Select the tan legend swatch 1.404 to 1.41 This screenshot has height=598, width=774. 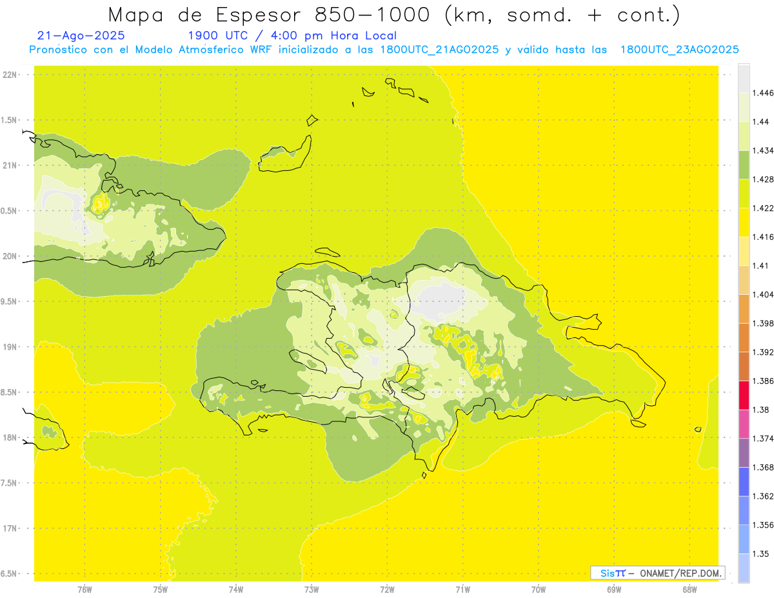[x=744, y=280]
